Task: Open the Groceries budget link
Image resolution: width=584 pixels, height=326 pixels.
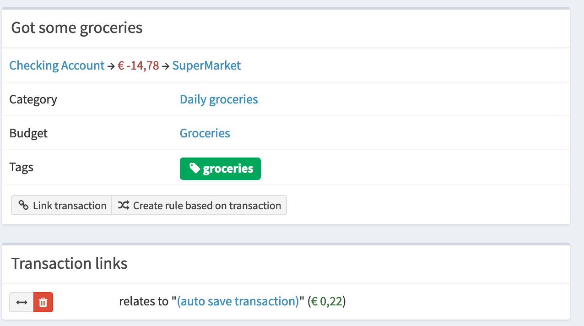Action: 205,133
